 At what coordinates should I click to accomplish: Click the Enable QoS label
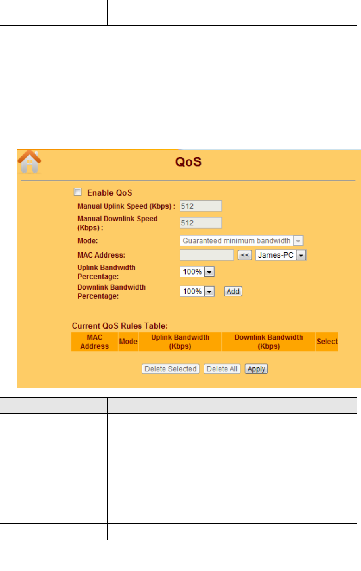[109, 193]
